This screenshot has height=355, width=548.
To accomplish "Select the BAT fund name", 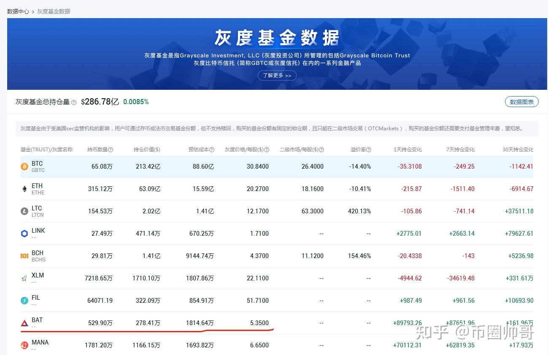I will point(37,320).
